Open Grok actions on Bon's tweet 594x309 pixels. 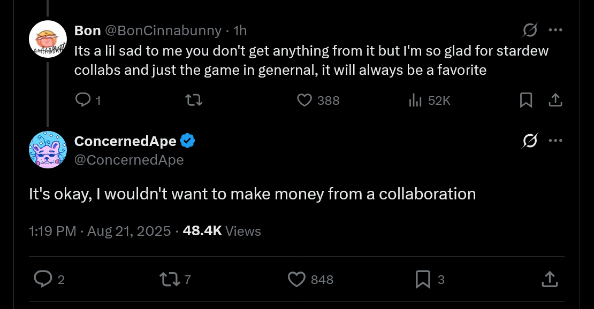coord(529,31)
